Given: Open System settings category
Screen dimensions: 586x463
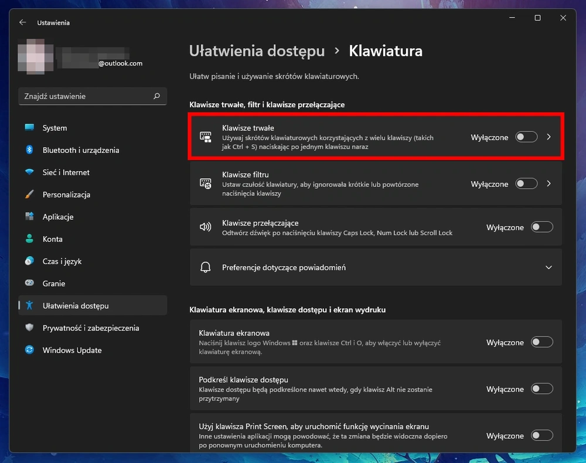Looking at the screenshot, I should pos(93,128).
